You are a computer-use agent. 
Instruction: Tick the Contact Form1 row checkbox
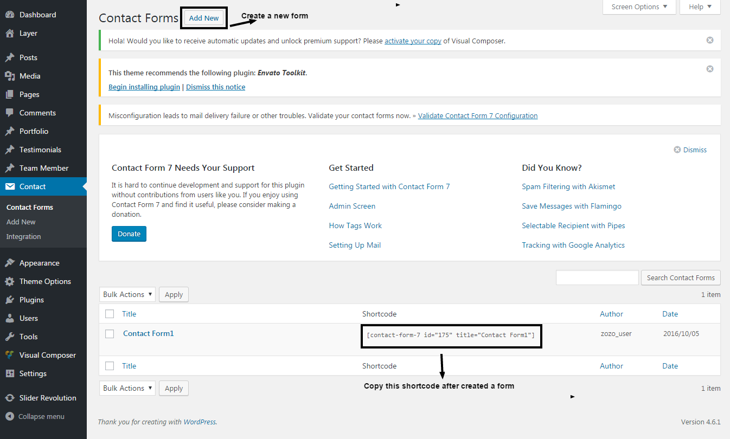110,334
